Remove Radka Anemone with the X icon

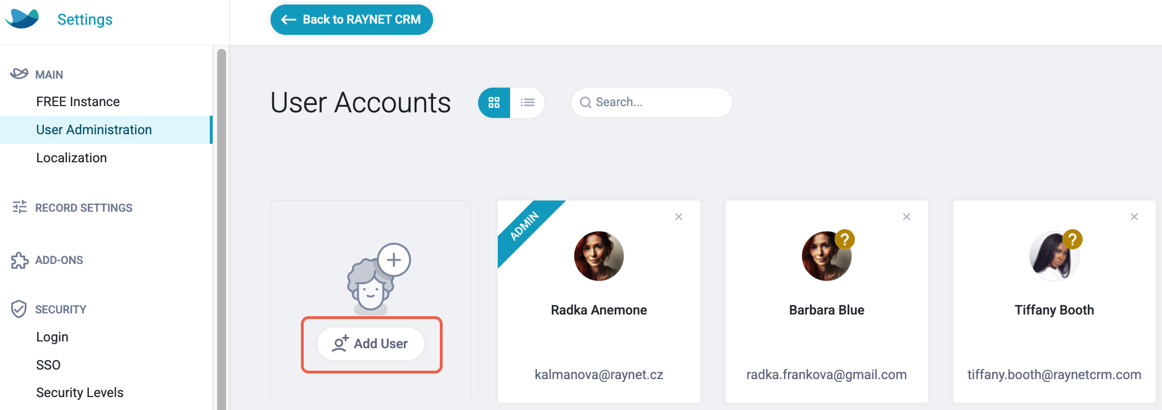[679, 217]
